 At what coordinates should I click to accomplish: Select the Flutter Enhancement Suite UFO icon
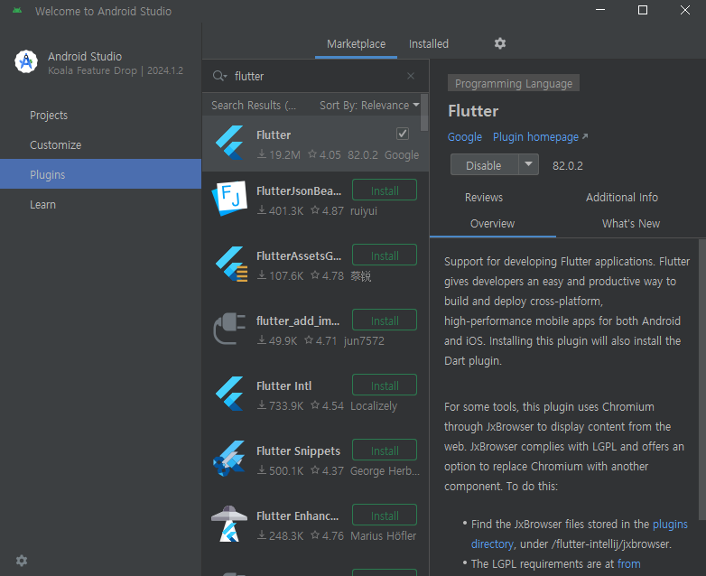pyautogui.click(x=229, y=524)
